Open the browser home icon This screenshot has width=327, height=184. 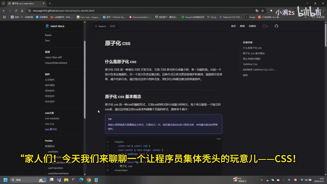point(22,11)
